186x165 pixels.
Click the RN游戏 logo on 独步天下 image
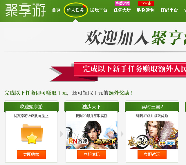click(x=78, y=141)
